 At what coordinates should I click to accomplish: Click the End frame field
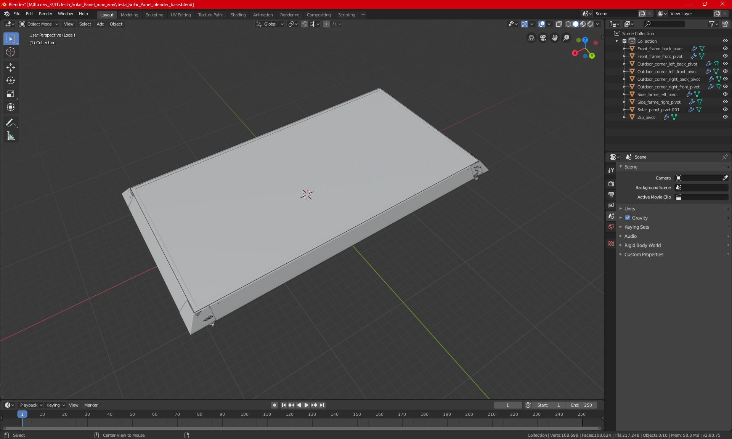pyautogui.click(x=581, y=405)
